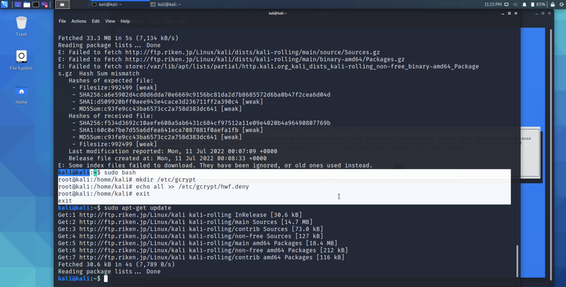566x287 pixels.
Task: Switch to first kali@kali taskbar window
Action: click(120, 4)
